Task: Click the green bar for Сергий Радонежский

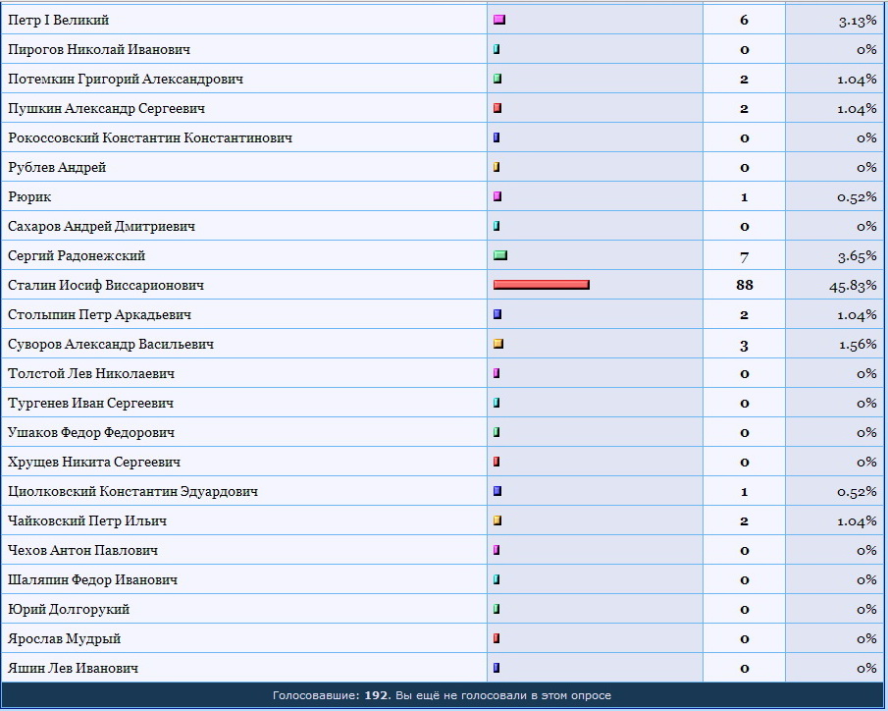Action: pos(499,255)
